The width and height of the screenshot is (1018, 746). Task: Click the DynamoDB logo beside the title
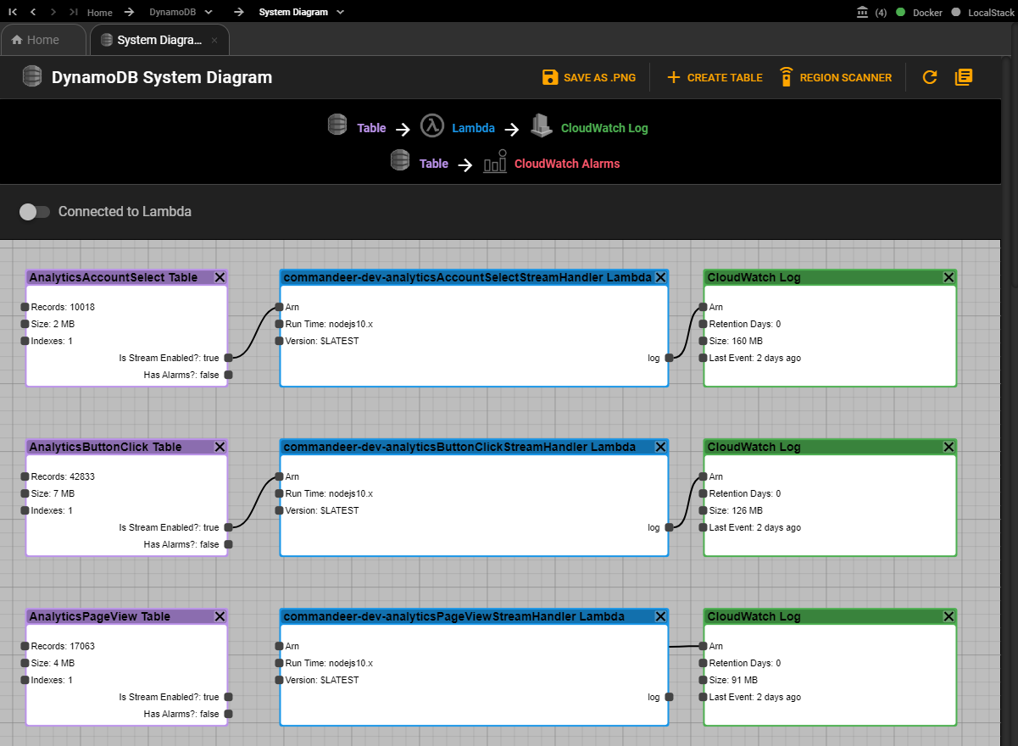(32, 76)
